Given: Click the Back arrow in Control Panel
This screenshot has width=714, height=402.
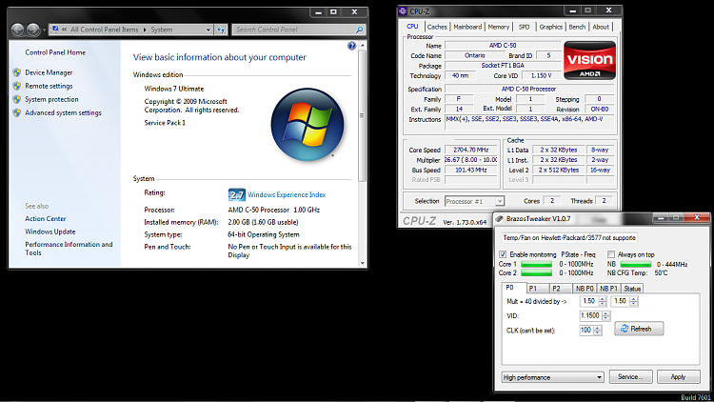Looking at the screenshot, I should (18, 30).
